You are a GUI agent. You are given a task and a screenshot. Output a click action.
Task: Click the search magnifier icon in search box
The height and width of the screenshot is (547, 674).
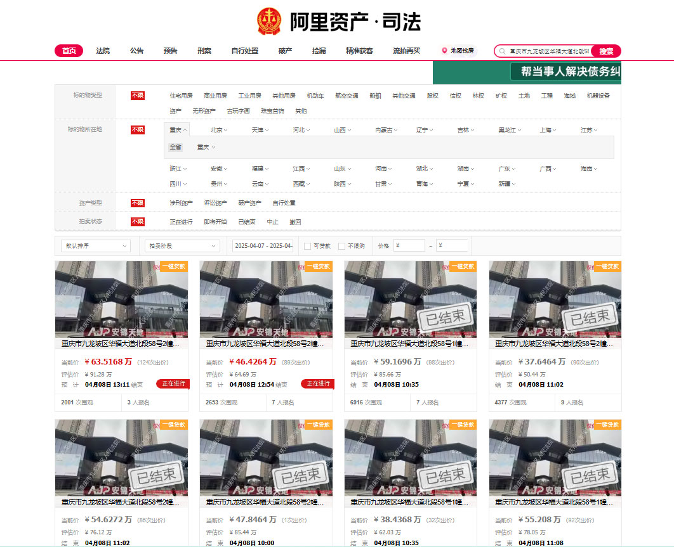(503, 51)
